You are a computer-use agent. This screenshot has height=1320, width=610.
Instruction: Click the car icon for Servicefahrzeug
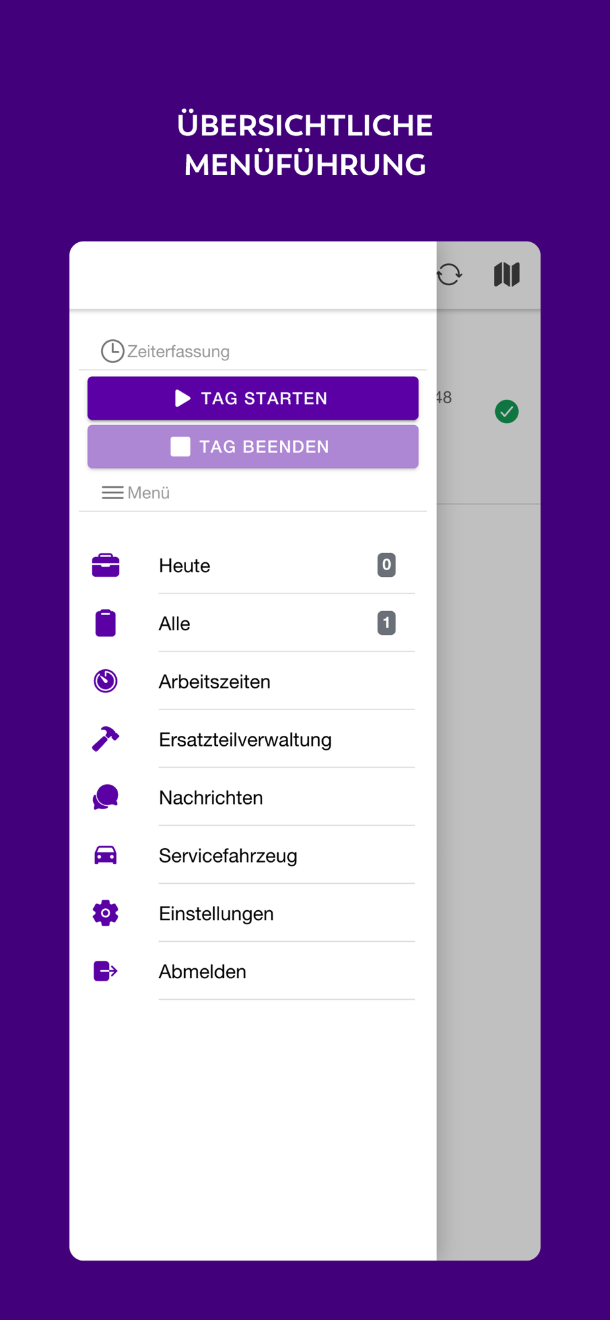pyautogui.click(x=106, y=855)
